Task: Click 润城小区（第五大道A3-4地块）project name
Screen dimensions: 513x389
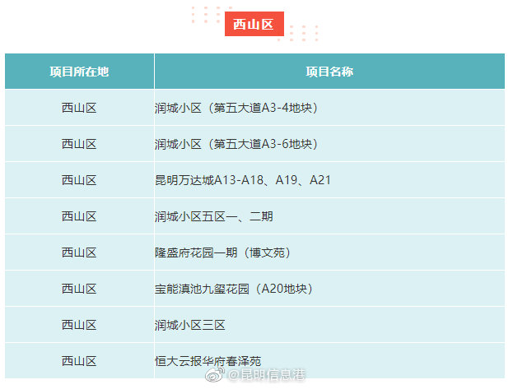Action: coord(236,108)
